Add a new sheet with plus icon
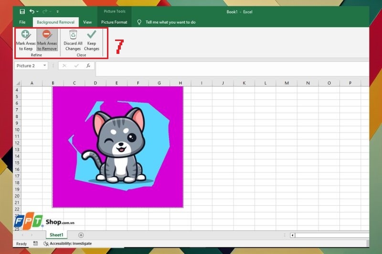The image size is (382, 254). 81,235
